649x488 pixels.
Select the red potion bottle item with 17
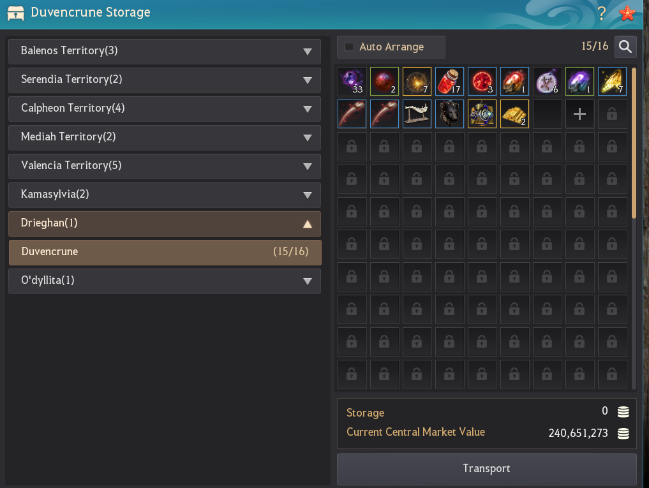(x=449, y=81)
